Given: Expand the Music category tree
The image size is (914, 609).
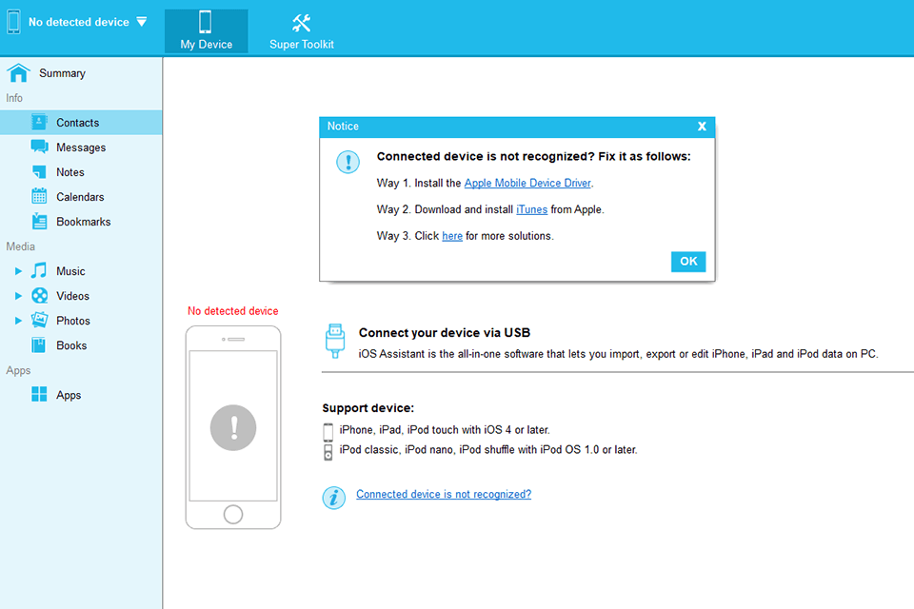Looking at the screenshot, I should [x=17, y=270].
